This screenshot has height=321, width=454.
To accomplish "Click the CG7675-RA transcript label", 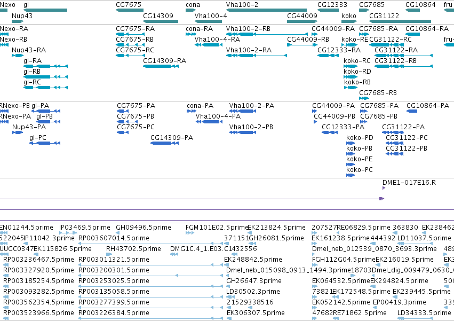I will [x=135, y=29].
